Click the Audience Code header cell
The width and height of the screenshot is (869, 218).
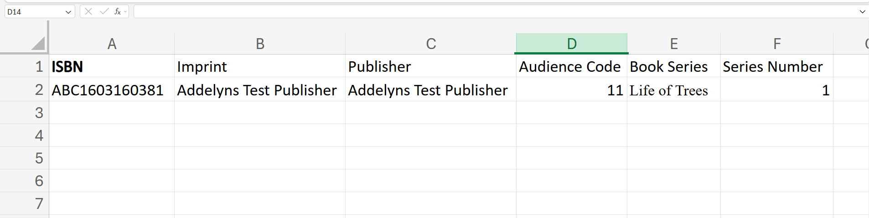tap(572, 67)
